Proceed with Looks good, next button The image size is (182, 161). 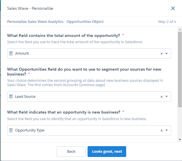(107, 152)
